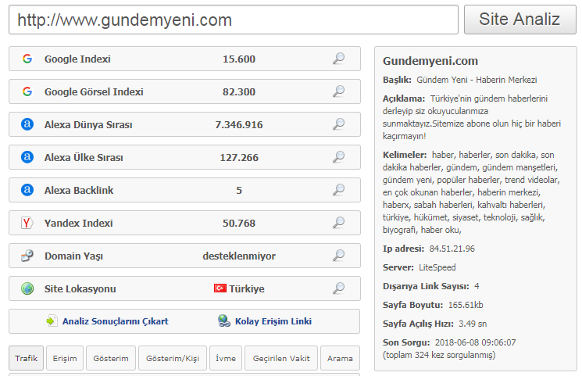Click the desteklenmiyor domain age value
This screenshot has width=582, height=376.
[239, 256]
